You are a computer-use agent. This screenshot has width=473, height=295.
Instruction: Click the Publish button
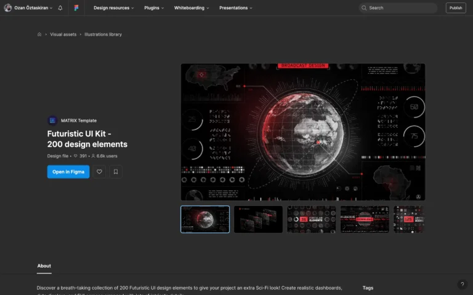click(456, 8)
